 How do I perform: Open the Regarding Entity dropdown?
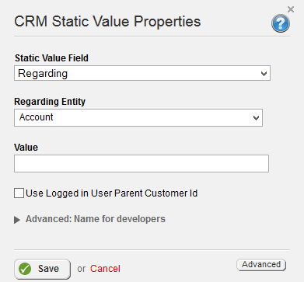coord(138,118)
